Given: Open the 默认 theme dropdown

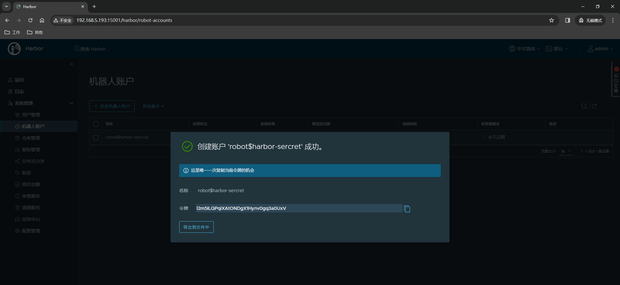Looking at the screenshot, I should [557, 49].
